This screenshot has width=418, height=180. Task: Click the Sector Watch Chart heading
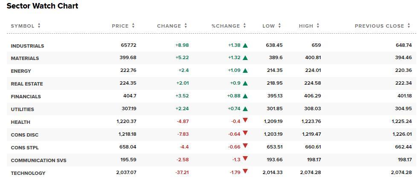click(x=42, y=6)
